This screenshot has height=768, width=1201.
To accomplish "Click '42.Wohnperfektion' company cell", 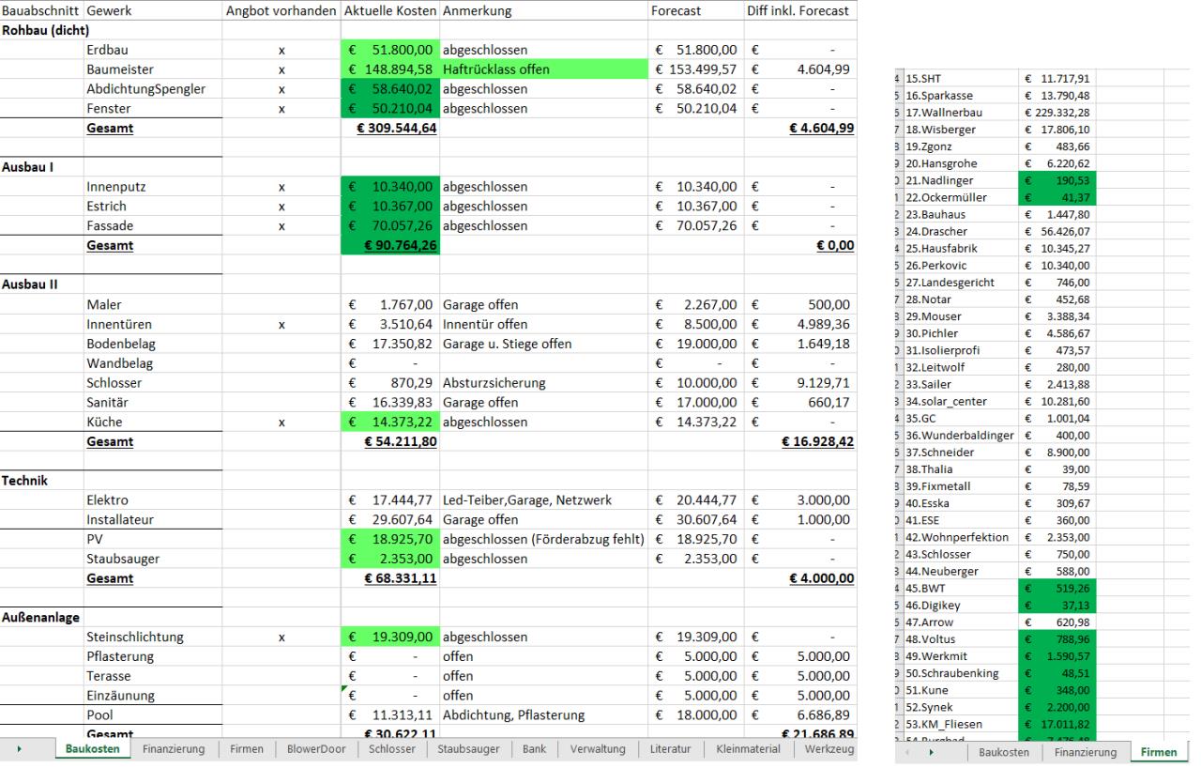I will click(961, 540).
